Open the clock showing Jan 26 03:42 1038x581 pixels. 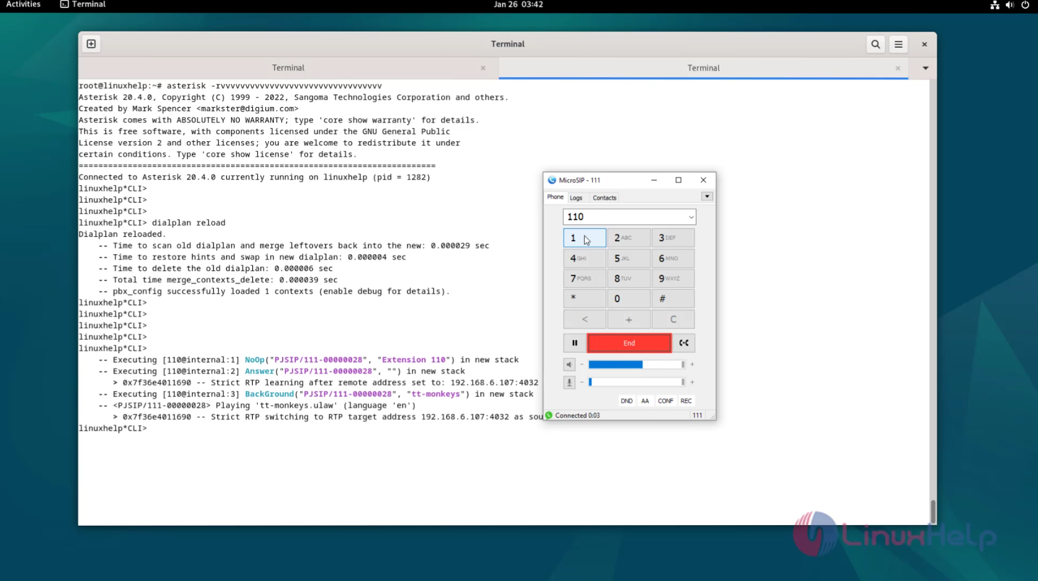[x=518, y=4]
